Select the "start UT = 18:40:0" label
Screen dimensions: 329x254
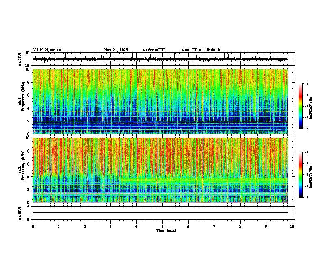[x=201, y=50]
